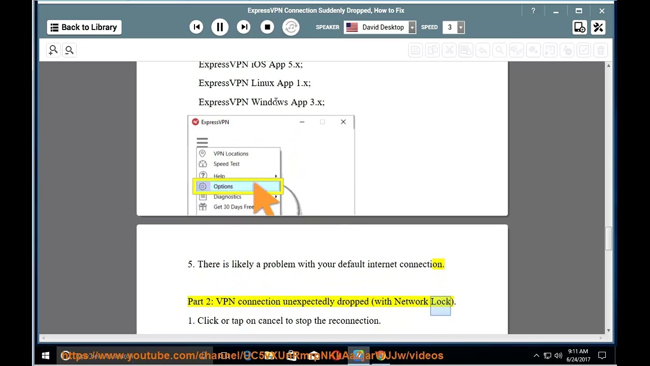
Task: Click the text box toolbar icon
Action: pyautogui.click(x=550, y=50)
